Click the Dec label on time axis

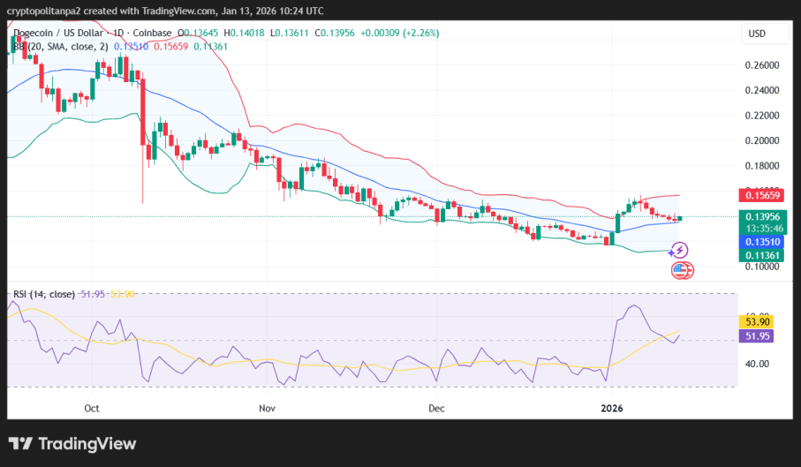(x=435, y=409)
